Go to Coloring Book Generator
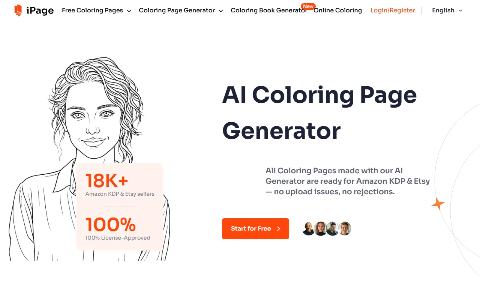 click(x=268, y=10)
